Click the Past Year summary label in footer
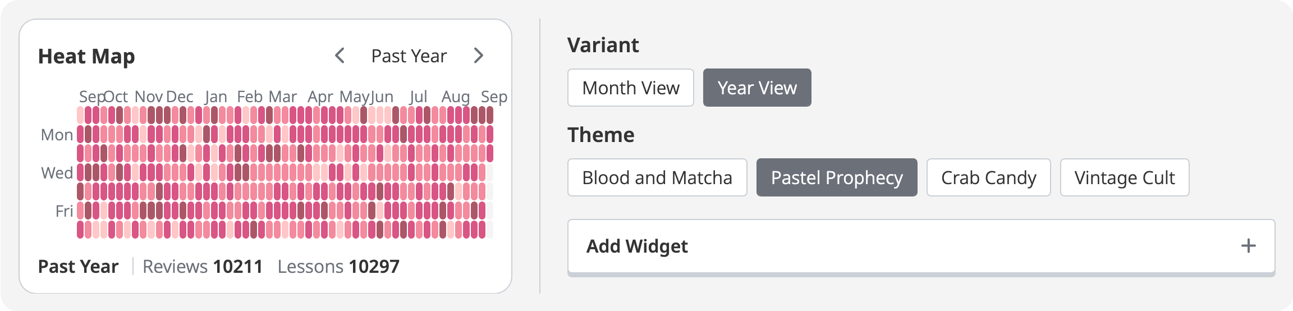Screen dimensions: 1293x311 pos(78,266)
